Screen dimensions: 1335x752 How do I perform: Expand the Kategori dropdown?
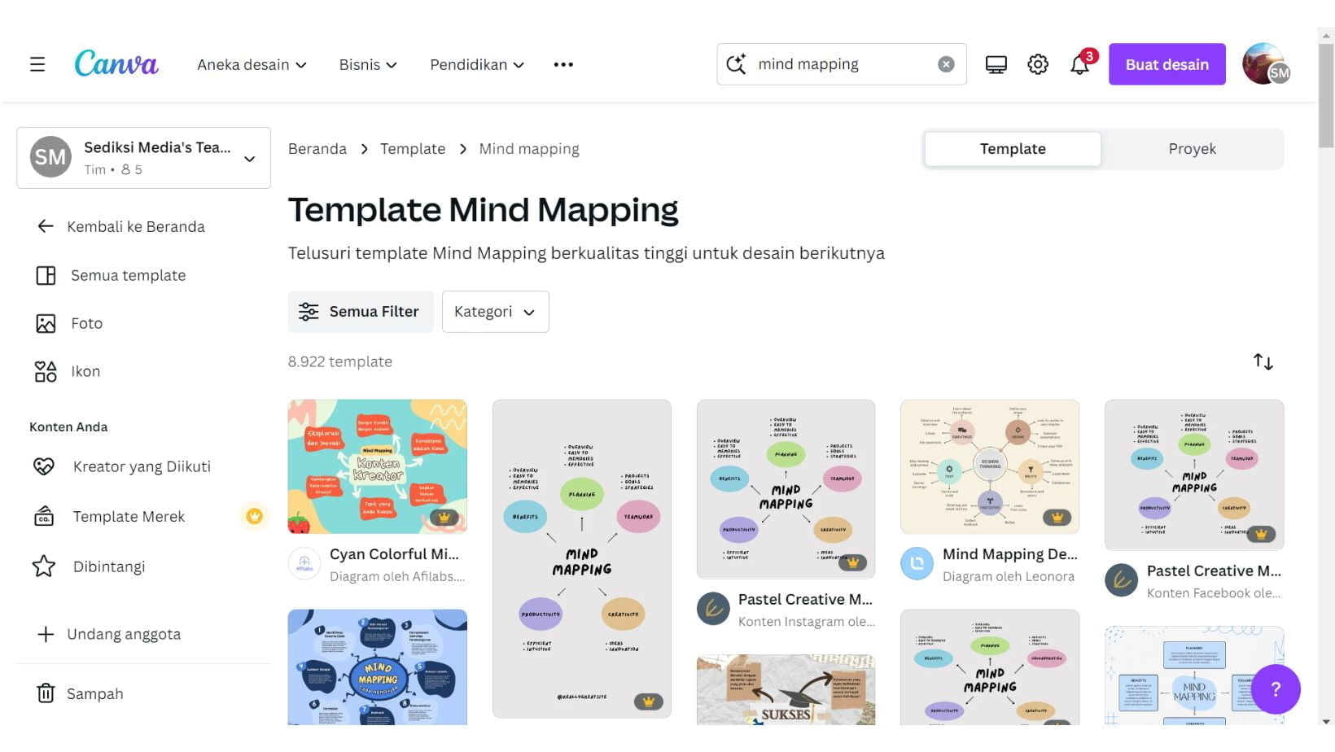495,311
